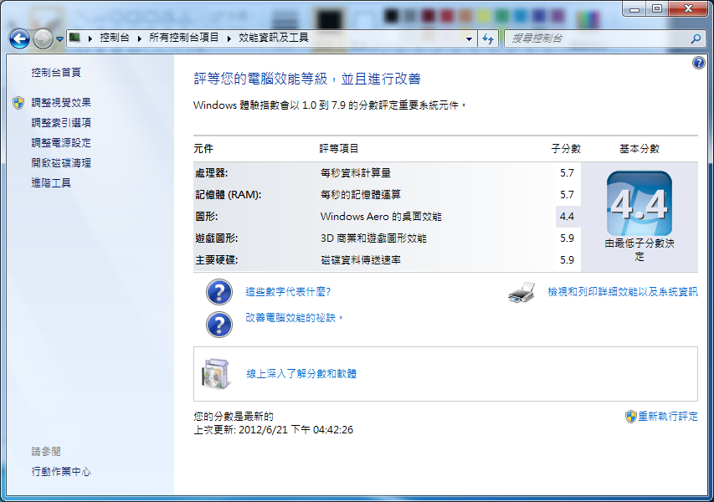This screenshot has height=502, width=714.
Task: Open 這些數字代表什麼? help link
Action: click(288, 292)
